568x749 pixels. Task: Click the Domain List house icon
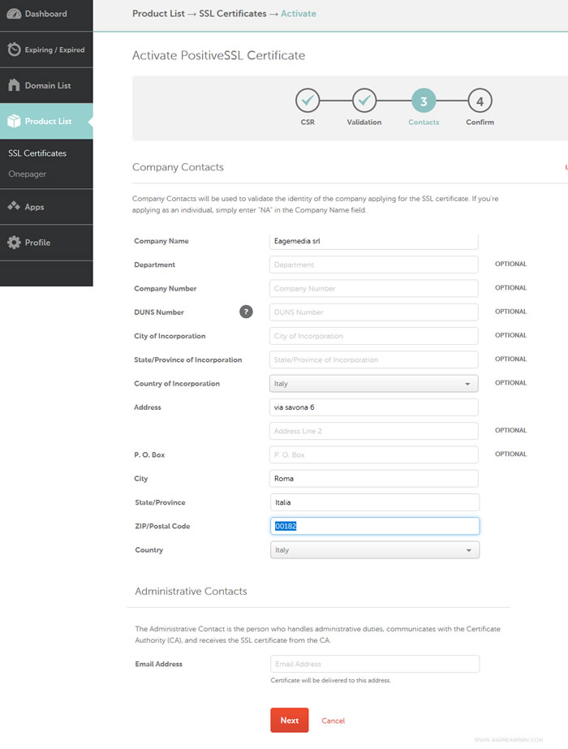13,85
